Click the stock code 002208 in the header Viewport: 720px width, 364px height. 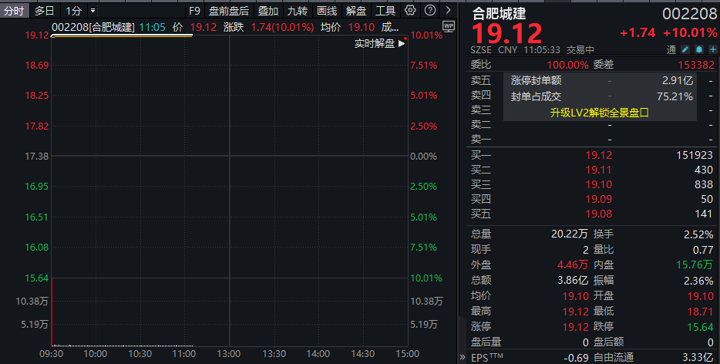pos(689,14)
